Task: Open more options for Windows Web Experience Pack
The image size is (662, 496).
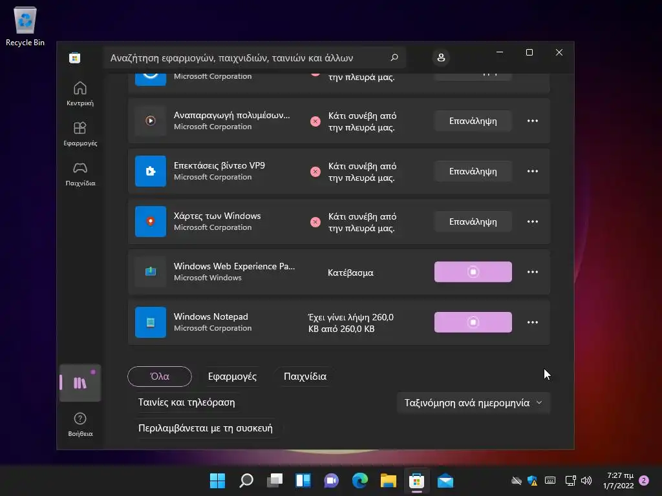Action: pyautogui.click(x=533, y=272)
